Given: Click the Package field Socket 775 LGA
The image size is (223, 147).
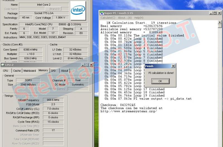Looking at the screenshot, I should (44, 13).
